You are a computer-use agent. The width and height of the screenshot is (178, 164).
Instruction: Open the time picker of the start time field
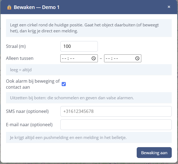(93, 58)
